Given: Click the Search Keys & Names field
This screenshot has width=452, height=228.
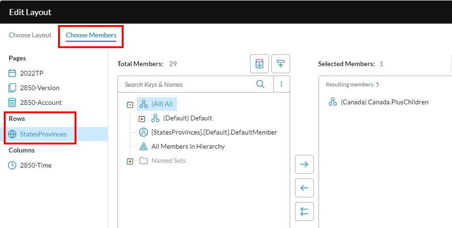Looking at the screenshot, I should coord(187,84).
